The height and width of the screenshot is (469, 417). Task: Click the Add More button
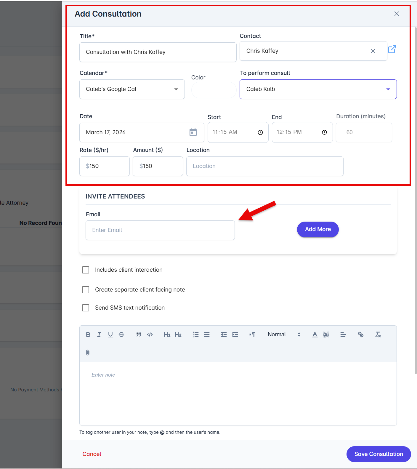click(318, 229)
